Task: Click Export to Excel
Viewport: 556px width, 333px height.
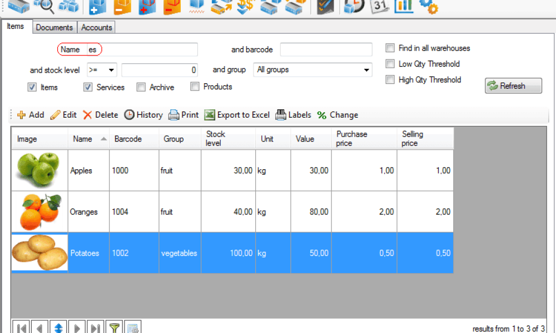Action: pyautogui.click(x=237, y=115)
